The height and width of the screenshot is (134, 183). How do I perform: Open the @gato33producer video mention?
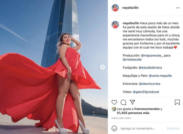tap(146, 92)
